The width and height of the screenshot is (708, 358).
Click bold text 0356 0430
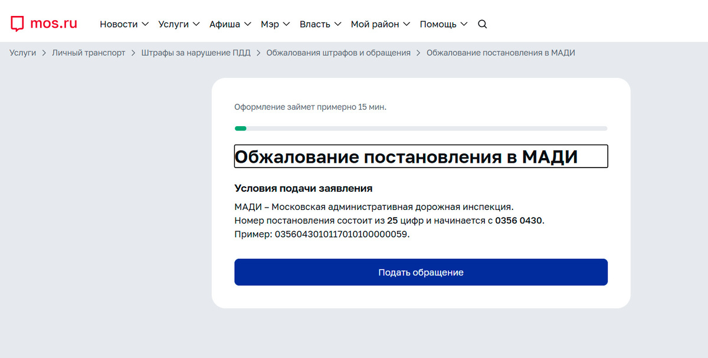[x=519, y=221]
